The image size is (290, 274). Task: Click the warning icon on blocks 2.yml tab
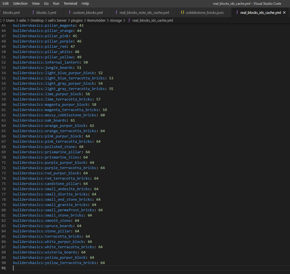pyautogui.click(x=34, y=12)
